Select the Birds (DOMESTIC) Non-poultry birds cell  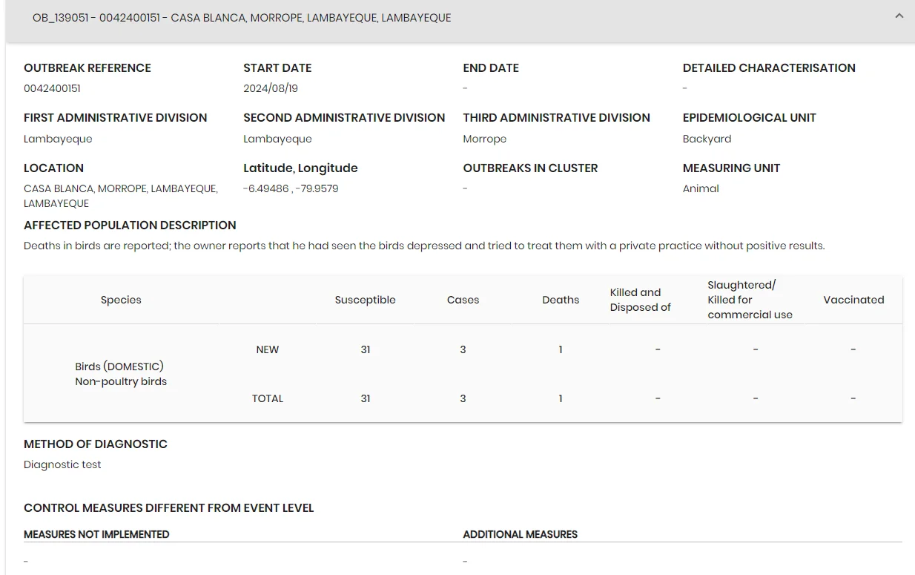point(121,374)
